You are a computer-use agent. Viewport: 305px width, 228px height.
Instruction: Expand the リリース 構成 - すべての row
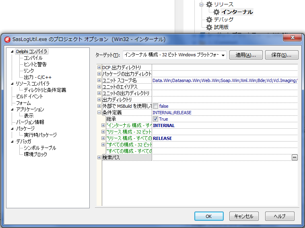coord(103,138)
